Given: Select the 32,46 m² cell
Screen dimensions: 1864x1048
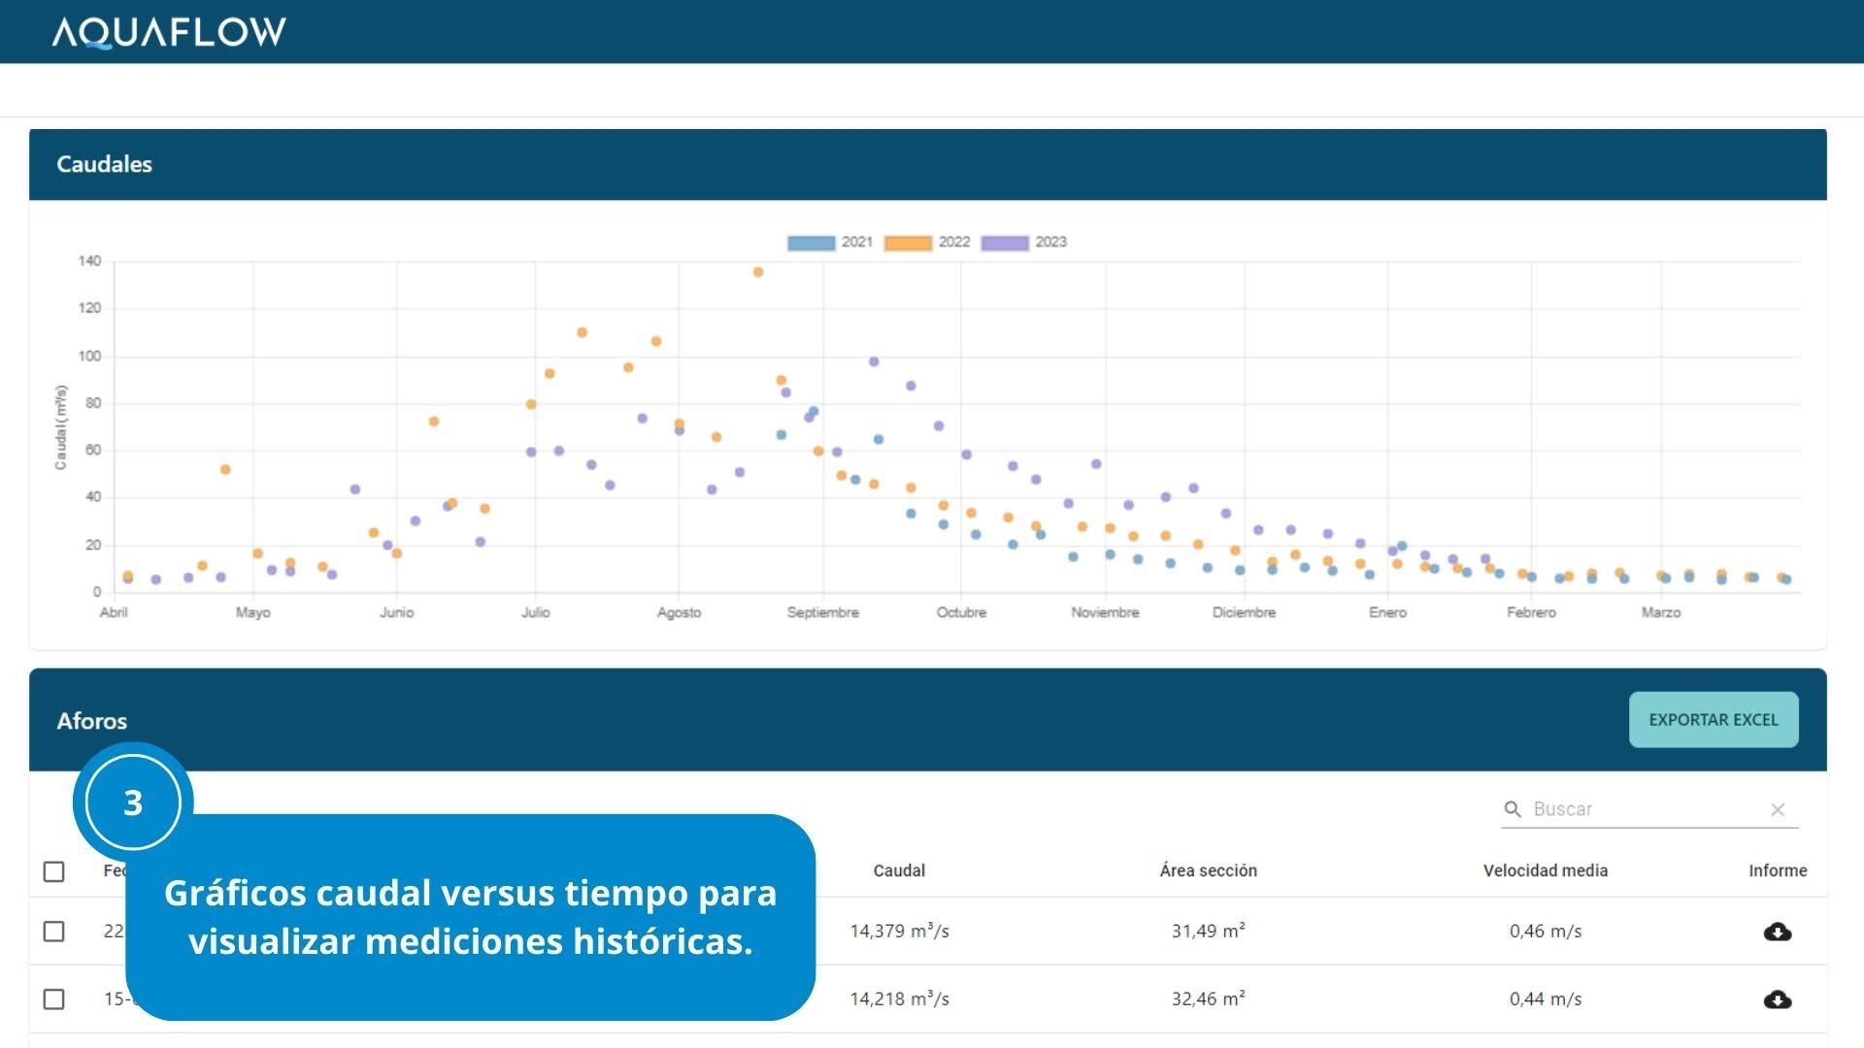Looking at the screenshot, I should pyautogui.click(x=1208, y=999).
